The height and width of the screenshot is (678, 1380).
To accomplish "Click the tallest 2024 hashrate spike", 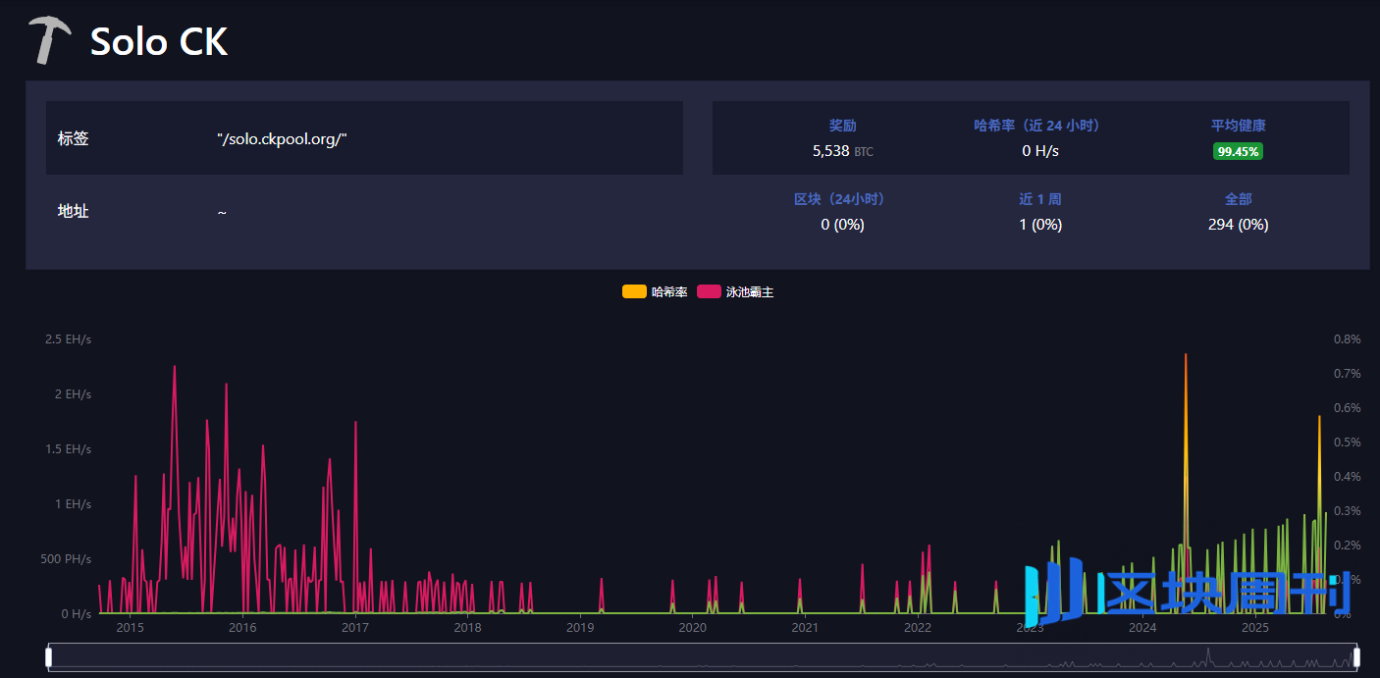I will click(1186, 356).
